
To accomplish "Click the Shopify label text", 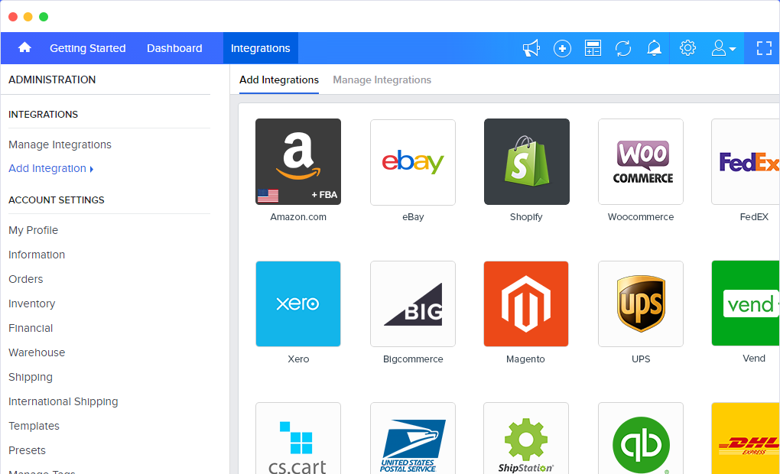I will 526,217.
